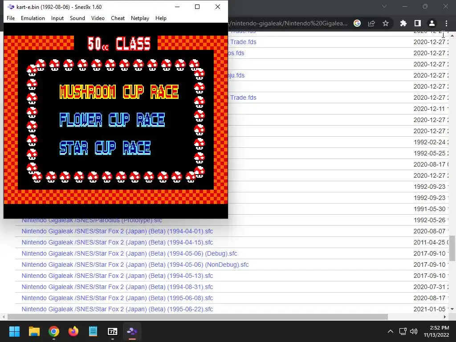Open Star Fox 2 Beta 1994-04-01 link
The height and width of the screenshot is (342, 456).
coord(117,231)
